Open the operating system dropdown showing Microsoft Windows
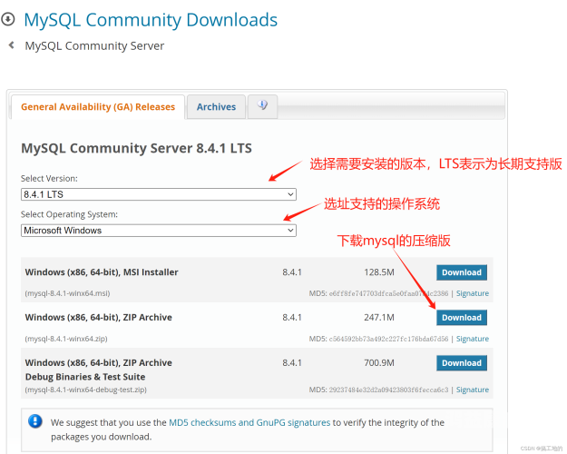Screen dimensions: 567x454 [159, 231]
